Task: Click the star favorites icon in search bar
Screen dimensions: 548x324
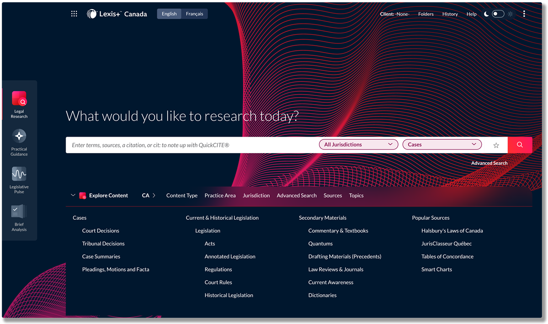Action: (x=496, y=145)
